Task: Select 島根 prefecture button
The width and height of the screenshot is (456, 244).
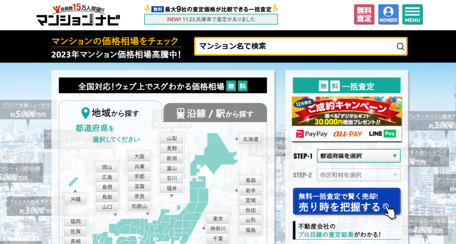Action: pyautogui.click(x=107, y=187)
